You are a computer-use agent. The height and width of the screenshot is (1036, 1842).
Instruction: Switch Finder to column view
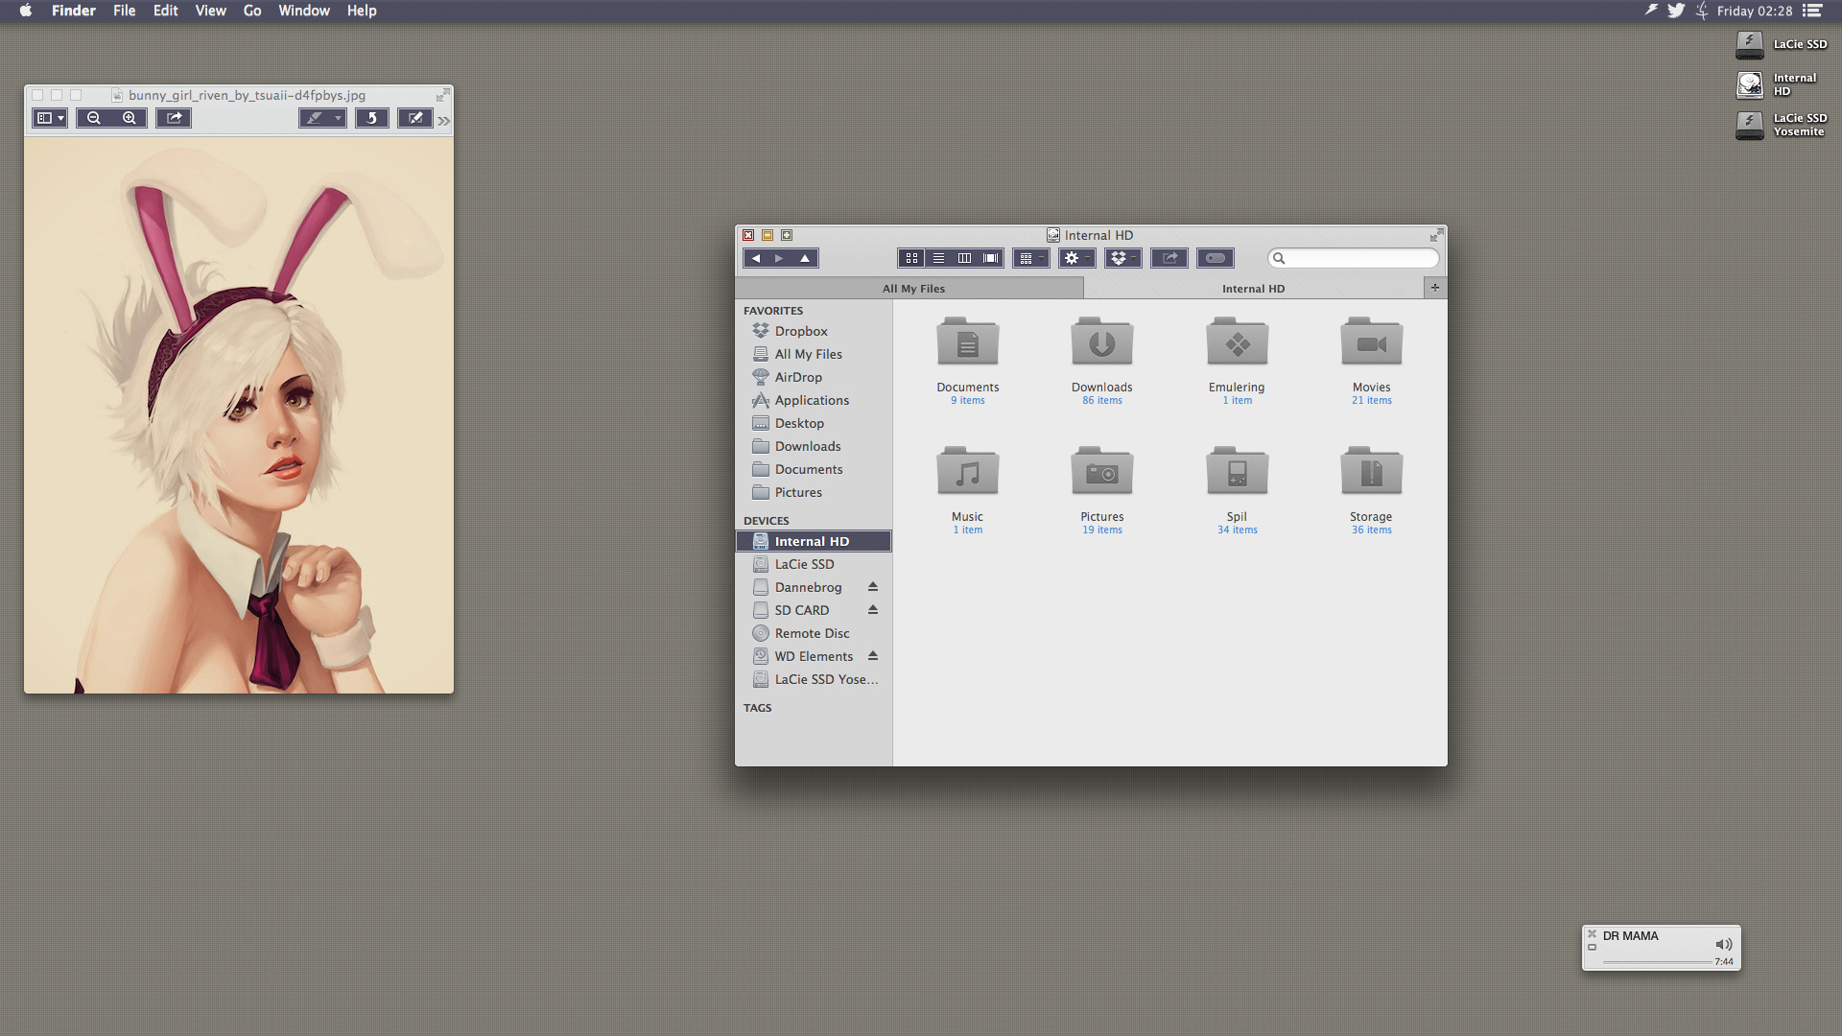965,258
